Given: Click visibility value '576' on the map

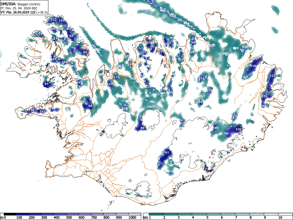Looking at the screenshot, I should (212, 45).
